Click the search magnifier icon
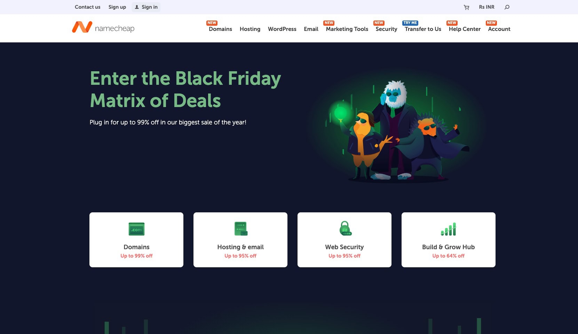The width and height of the screenshot is (578, 334). coord(507,7)
